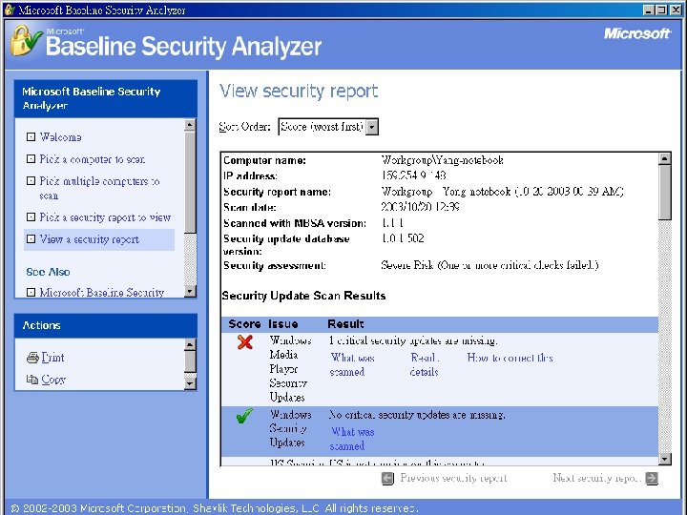Click the 'Next security report' link

pyautogui.click(x=597, y=478)
